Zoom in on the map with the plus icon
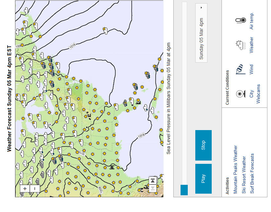The image size is (271, 212). [25, 188]
